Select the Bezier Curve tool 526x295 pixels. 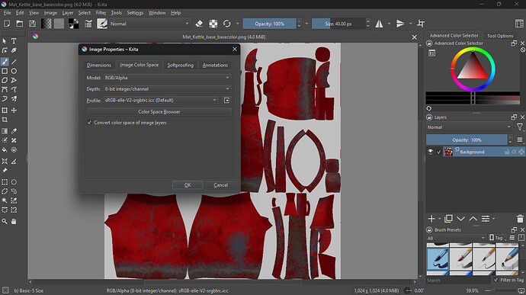point(5,90)
